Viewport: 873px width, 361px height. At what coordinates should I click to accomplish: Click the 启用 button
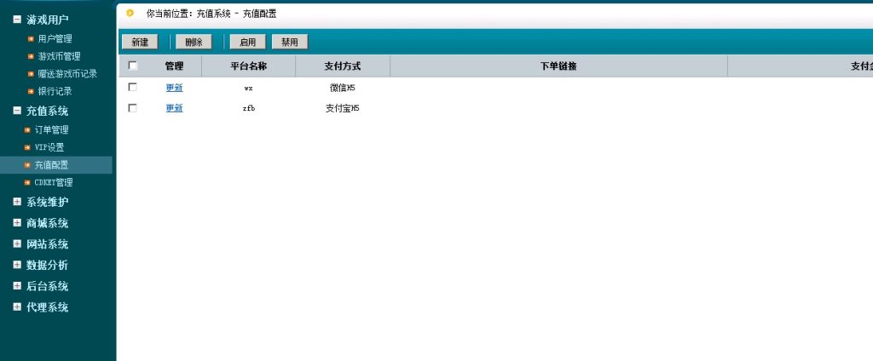[248, 42]
